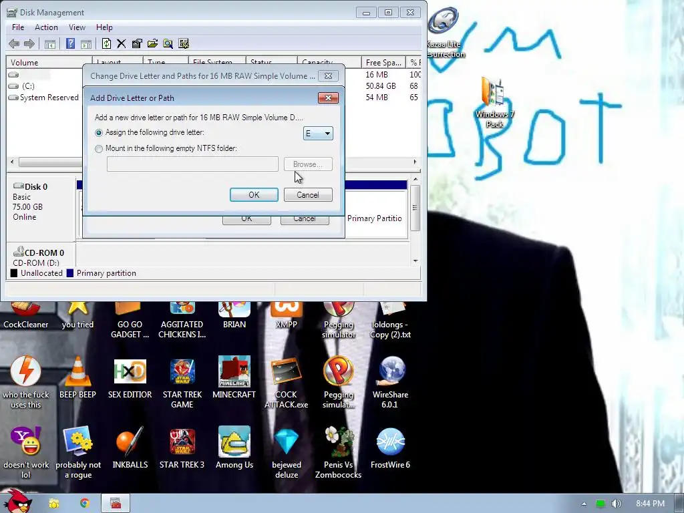Open the Angry Bird Start button

click(19, 502)
